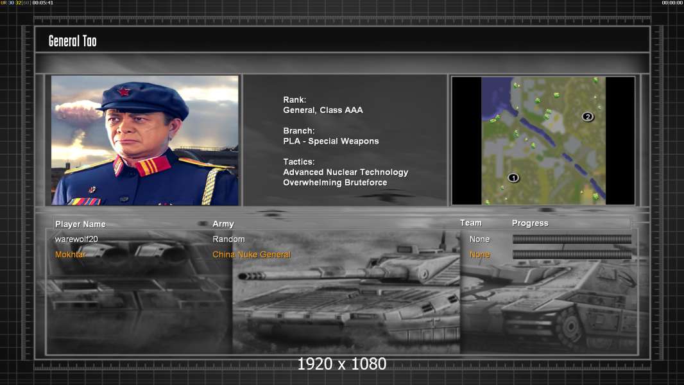684x385 pixels.
Task: Click the warewolf20 loading progress bar
Action: (x=572, y=239)
